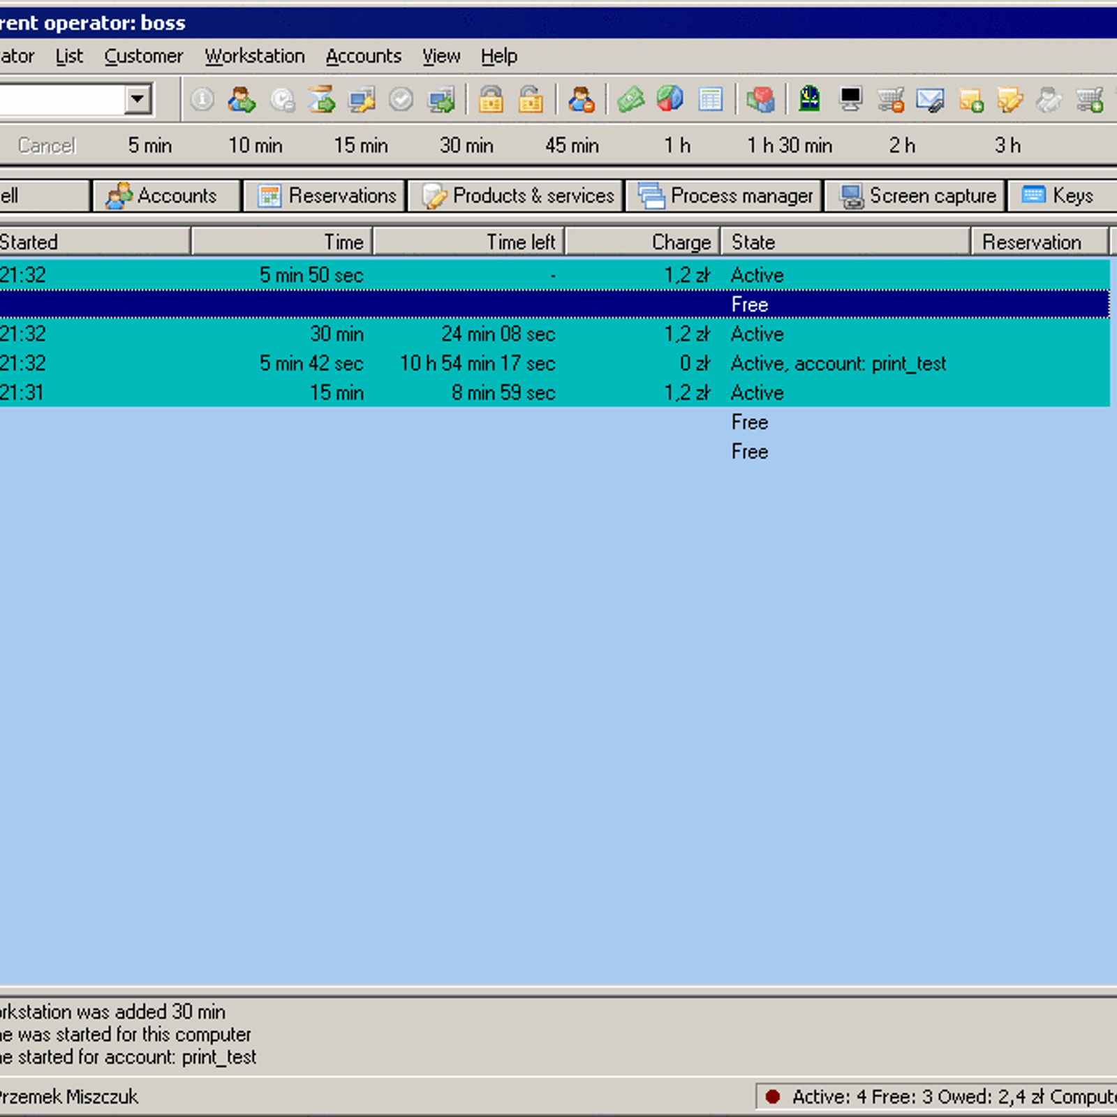The image size is (1117, 1117).
Task: Add 10 min time
Action: pos(256,145)
